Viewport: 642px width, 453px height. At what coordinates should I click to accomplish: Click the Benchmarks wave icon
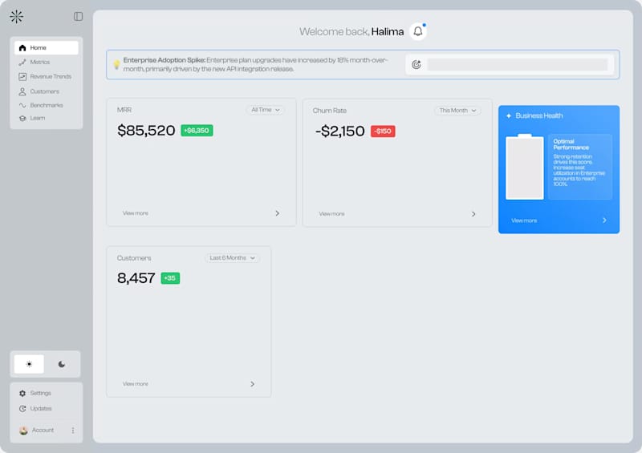[22, 105]
